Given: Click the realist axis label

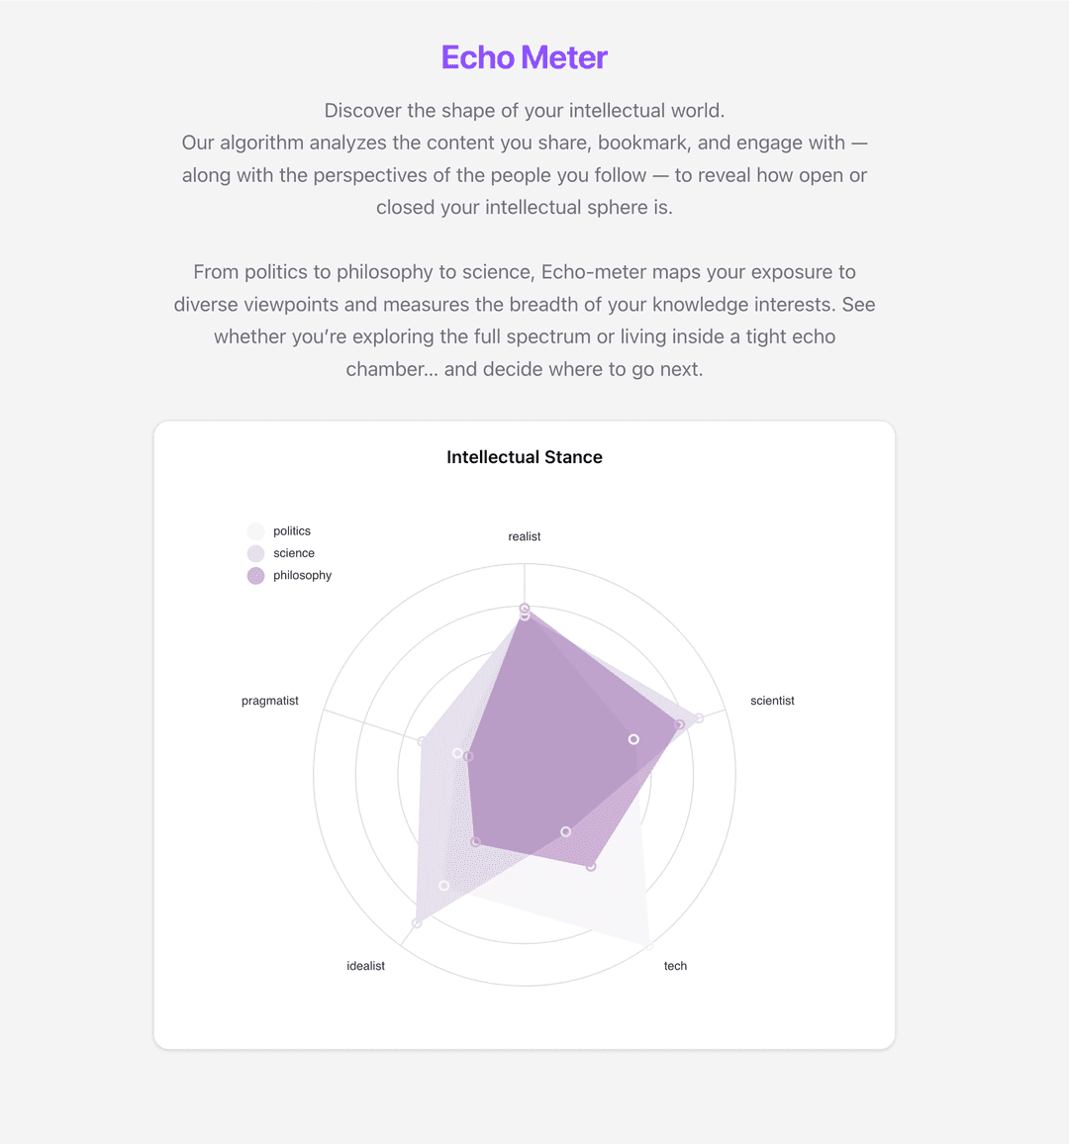Looking at the screenshot, I should tap(525, 536).
